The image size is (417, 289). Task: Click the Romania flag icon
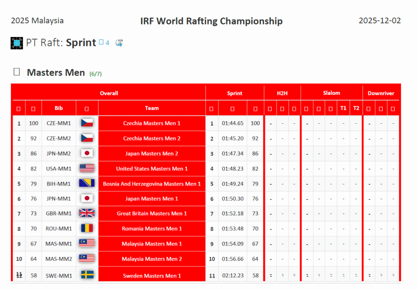pyautogui.click(x=87, y=228)
